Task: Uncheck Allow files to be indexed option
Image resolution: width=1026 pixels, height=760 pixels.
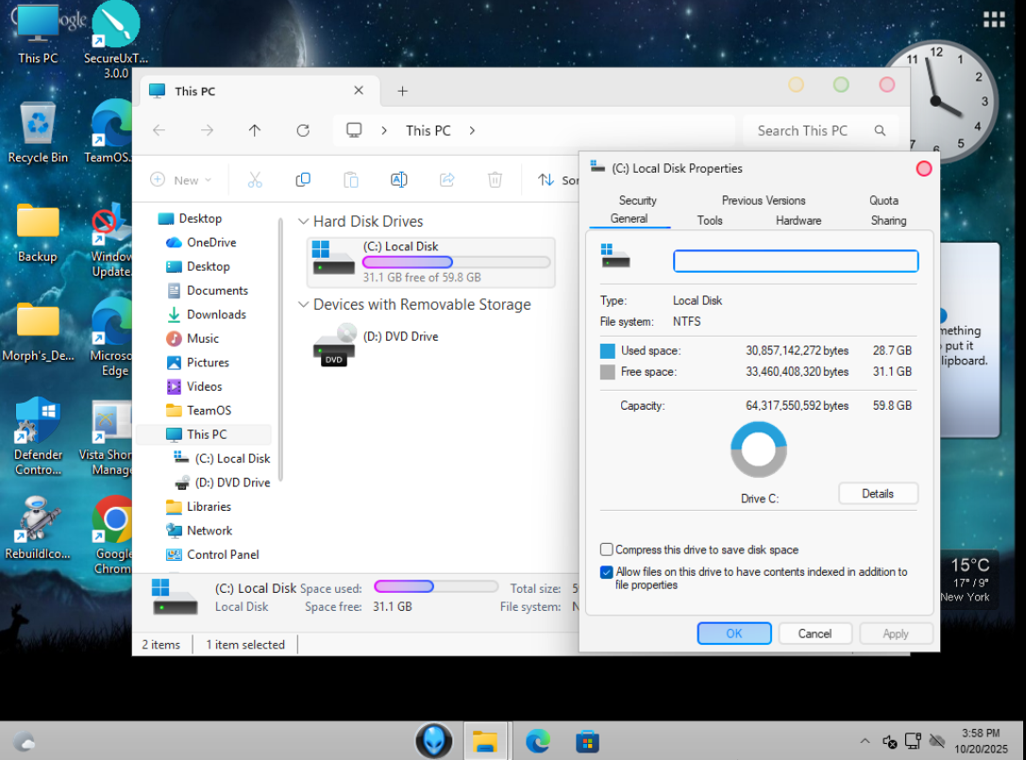Action: tap(607, 572)
